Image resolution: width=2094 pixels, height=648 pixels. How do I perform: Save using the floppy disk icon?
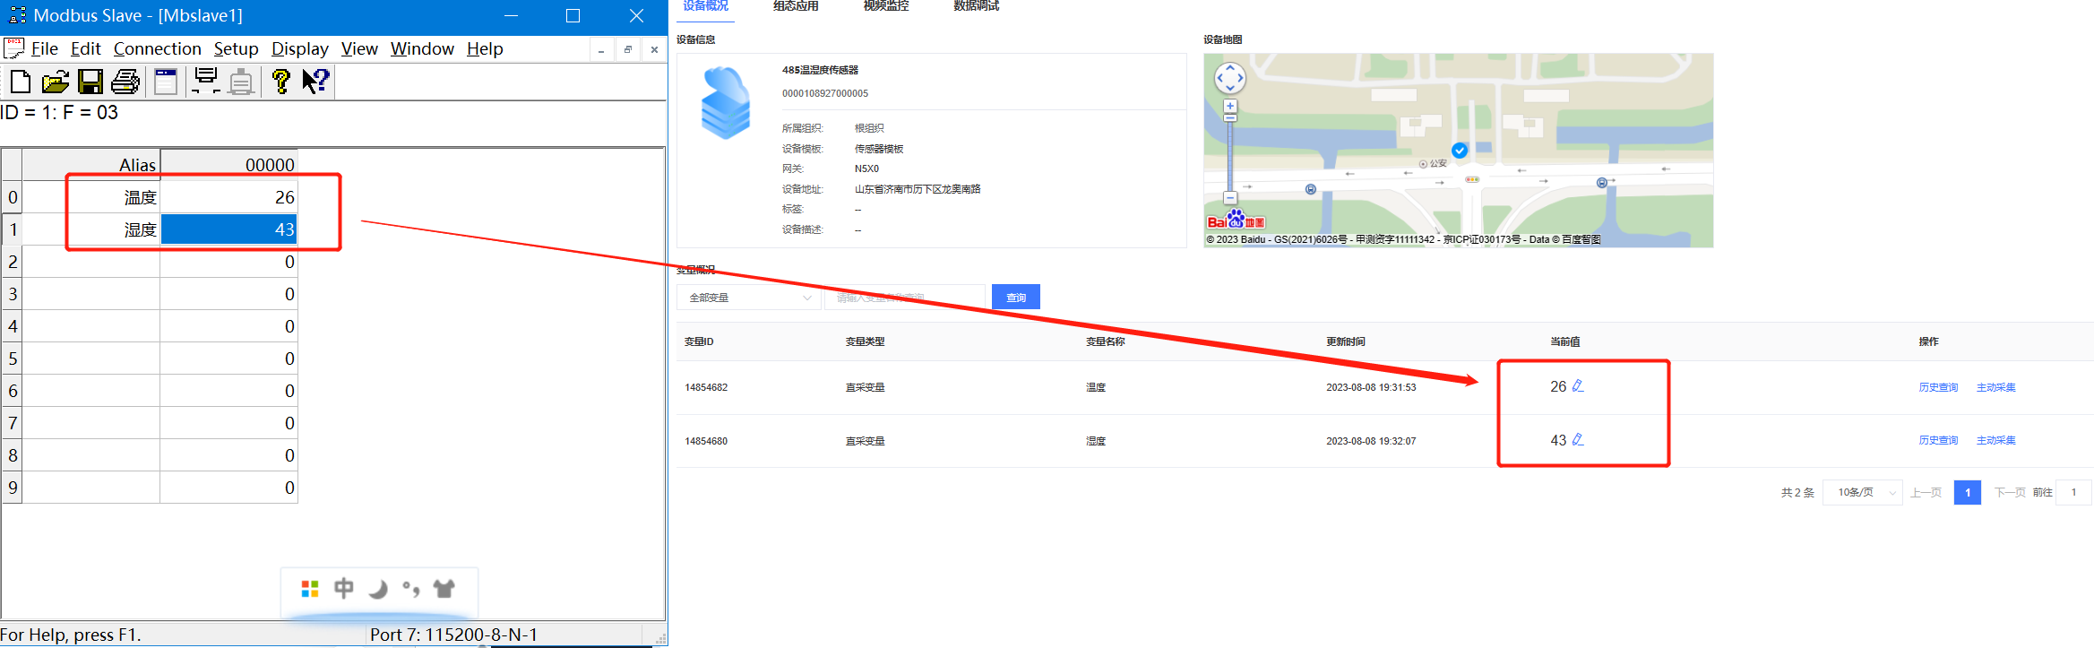pos(90,82)
